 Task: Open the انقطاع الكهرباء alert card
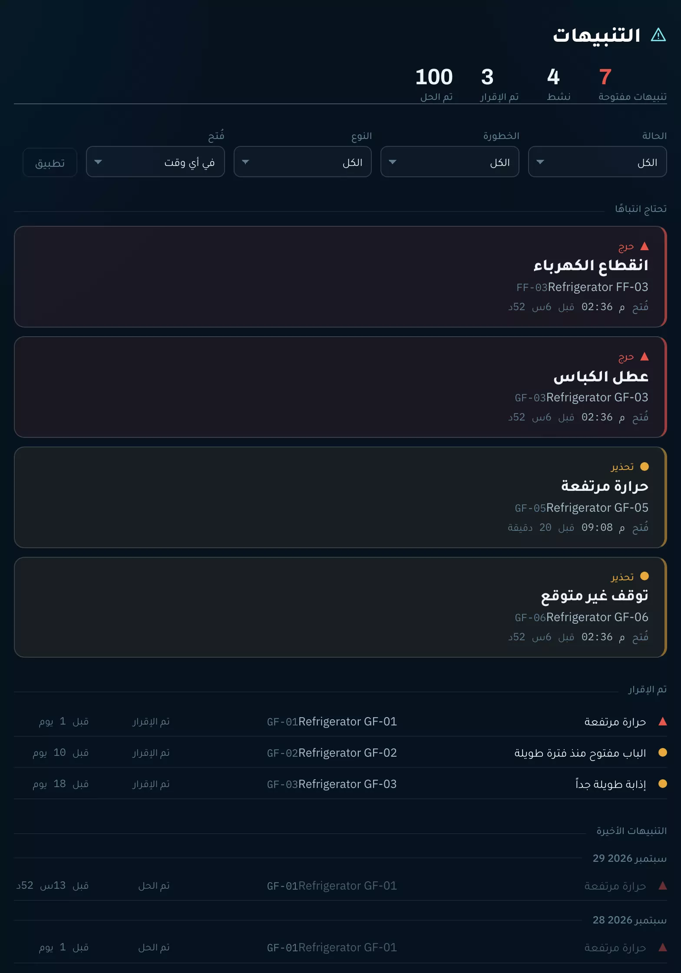click(x=340, y=277)
